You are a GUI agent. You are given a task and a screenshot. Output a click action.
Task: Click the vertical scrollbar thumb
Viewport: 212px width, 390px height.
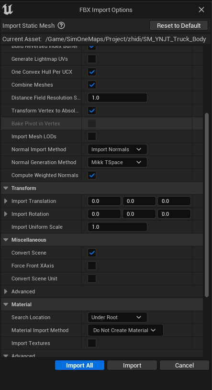(207, 205)
